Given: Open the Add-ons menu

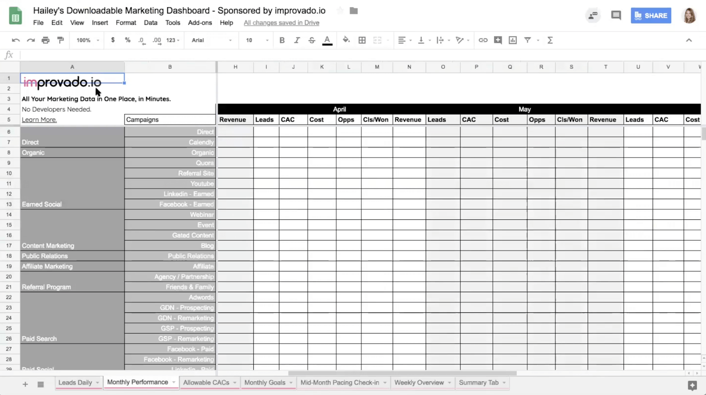Looking at the screenshot, I should [x=200, y=23].
